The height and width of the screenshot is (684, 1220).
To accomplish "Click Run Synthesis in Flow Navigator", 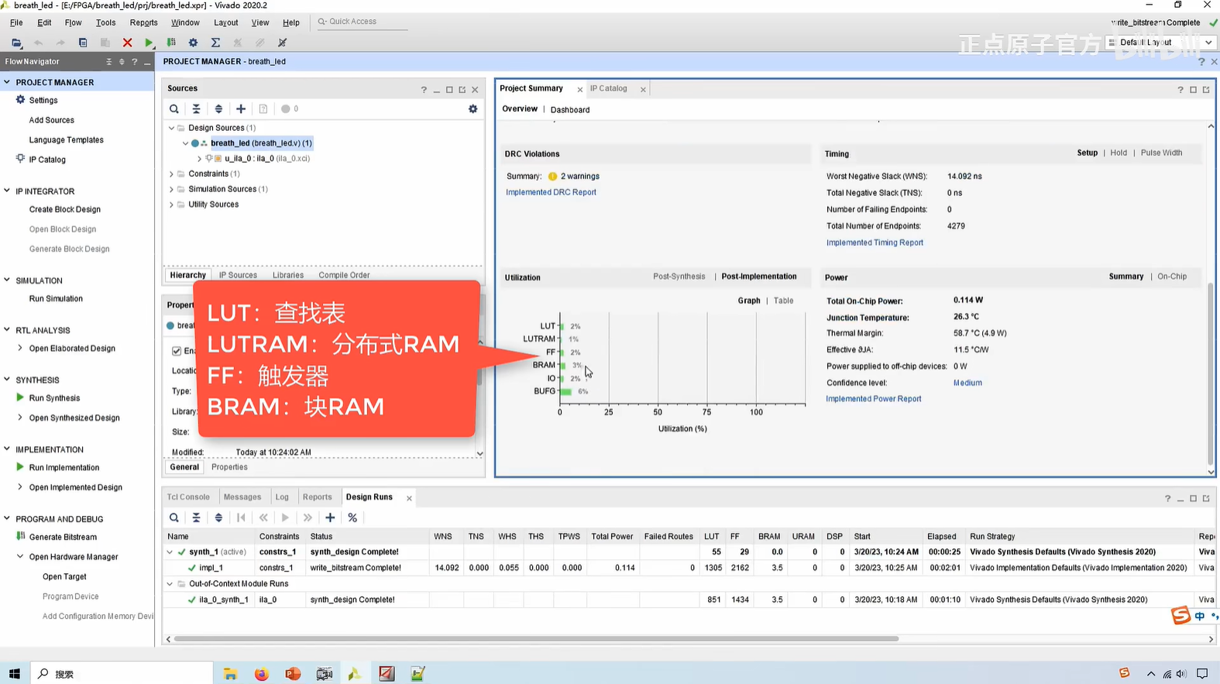I will pos(54,398).
